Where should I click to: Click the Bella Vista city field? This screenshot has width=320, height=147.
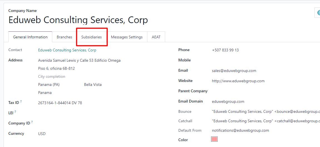[x=93, y=84]
